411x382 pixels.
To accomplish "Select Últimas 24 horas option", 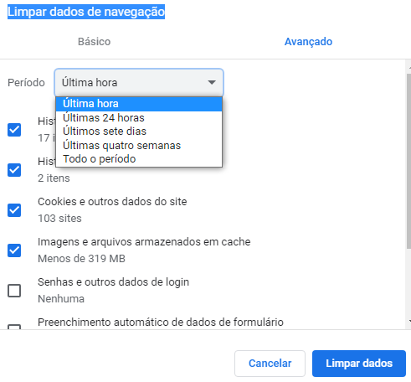I will [139, 118].
